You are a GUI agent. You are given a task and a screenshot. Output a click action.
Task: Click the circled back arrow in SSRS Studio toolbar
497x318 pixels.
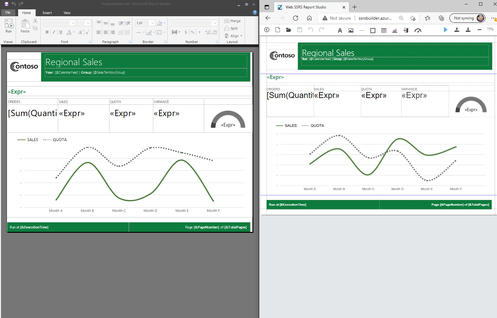[x=267, y=30]
